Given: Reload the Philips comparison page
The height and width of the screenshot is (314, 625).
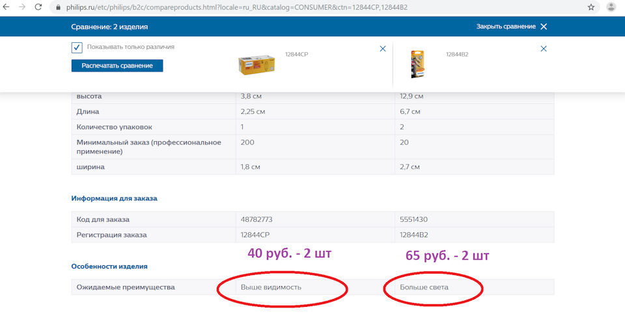Looking at the screenshot, I should pos(38,7).
